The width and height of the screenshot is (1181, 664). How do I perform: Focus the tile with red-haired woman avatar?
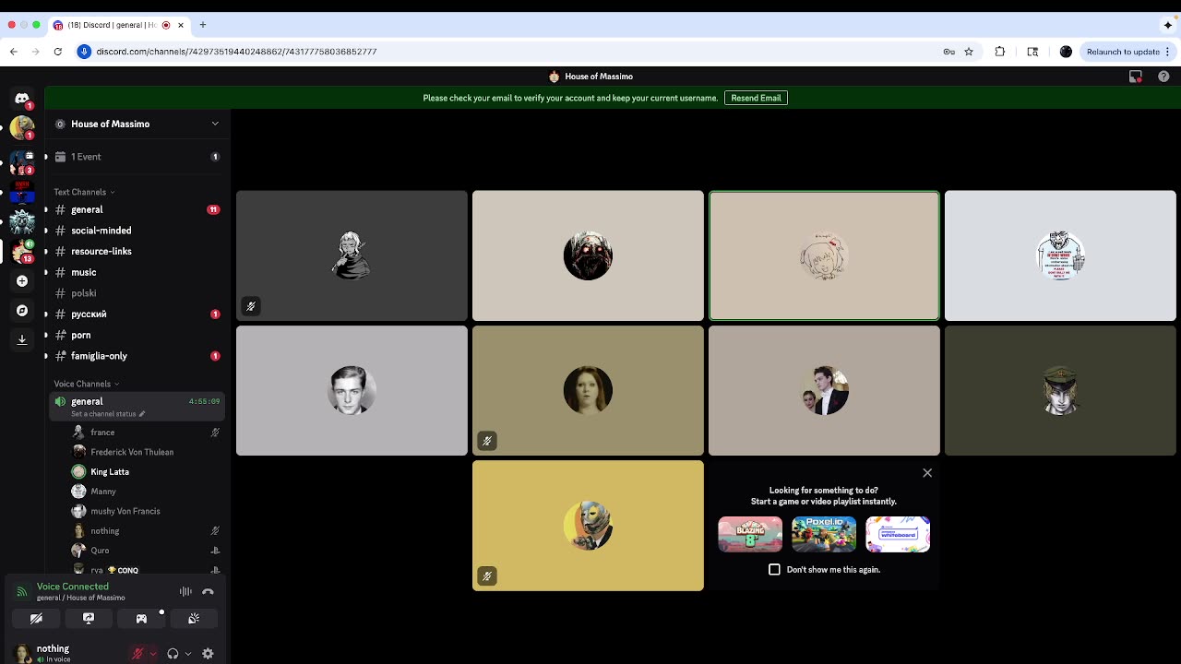pyautogui.click(x=588, y=391)
